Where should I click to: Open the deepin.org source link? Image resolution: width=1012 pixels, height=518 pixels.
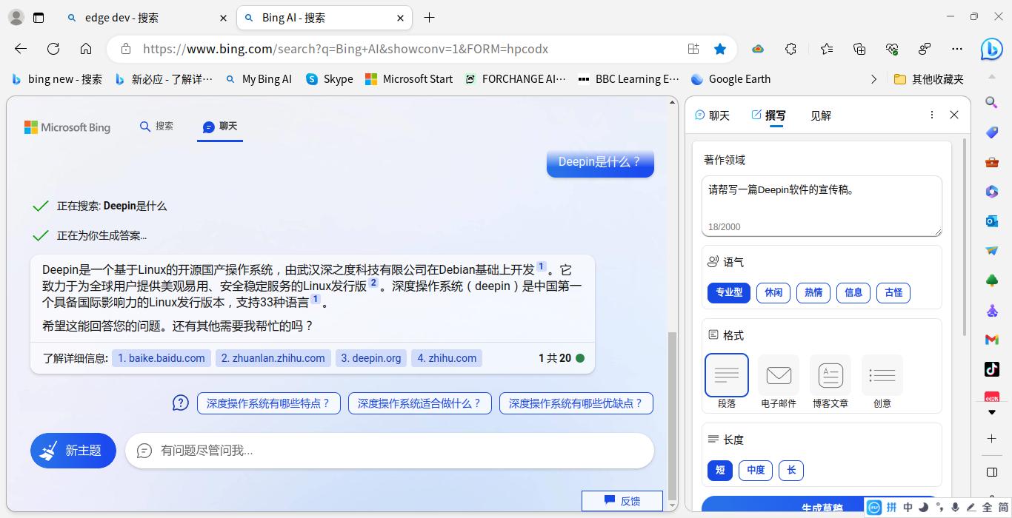pos(370,358)
